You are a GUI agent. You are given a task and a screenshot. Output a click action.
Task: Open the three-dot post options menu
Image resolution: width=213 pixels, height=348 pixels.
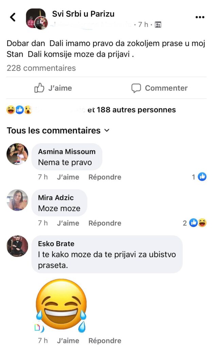200,17
